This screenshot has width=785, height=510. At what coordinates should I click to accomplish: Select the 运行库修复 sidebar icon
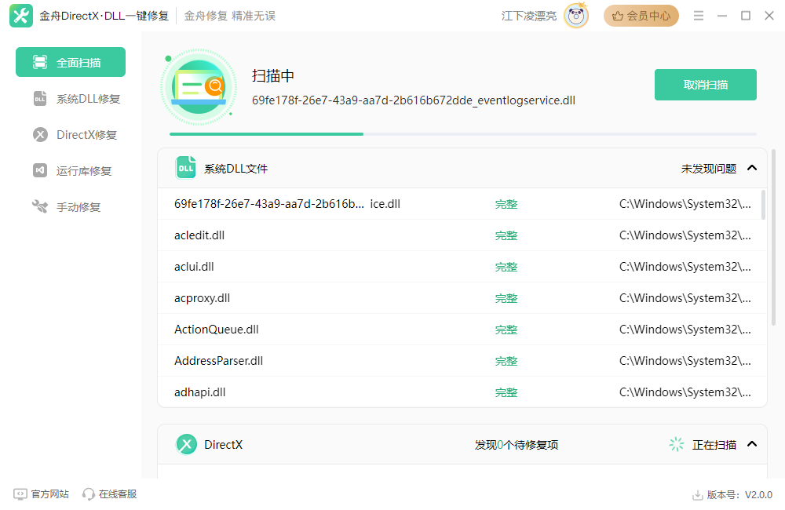tap(40, 170)
